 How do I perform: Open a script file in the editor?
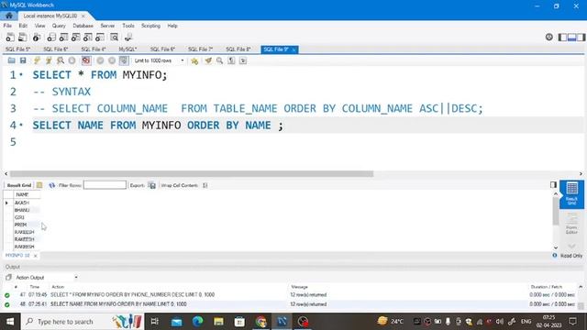click(x=12, y=60)
